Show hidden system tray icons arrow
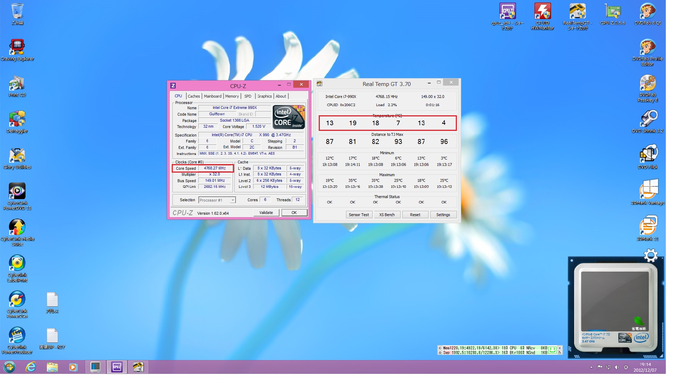Screen dimensions: 680x382 pyautogui.click(x=591, y=367)
